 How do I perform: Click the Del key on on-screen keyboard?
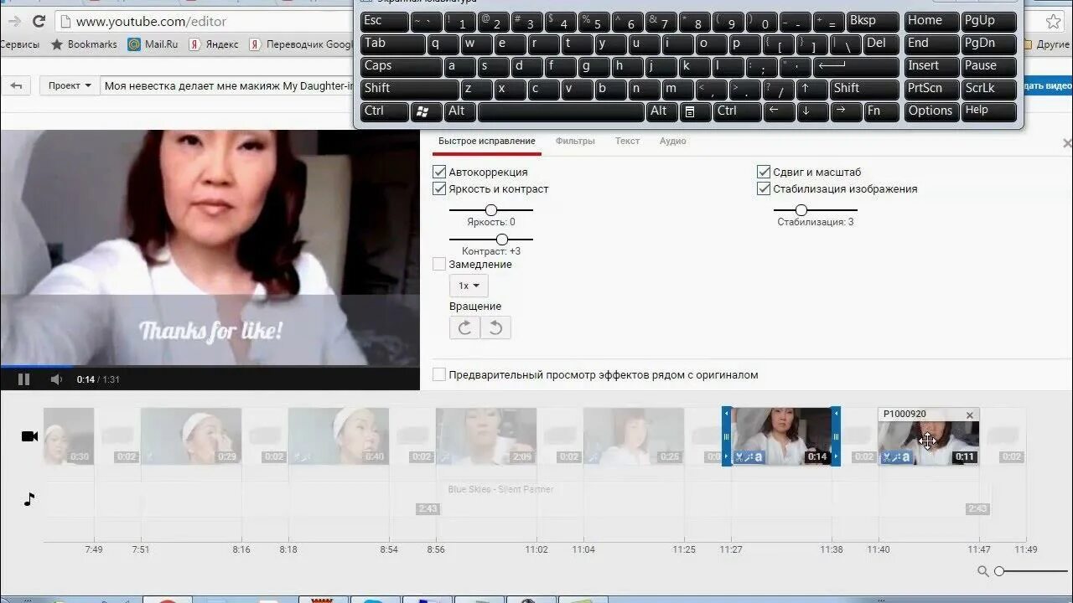(881, 43)
